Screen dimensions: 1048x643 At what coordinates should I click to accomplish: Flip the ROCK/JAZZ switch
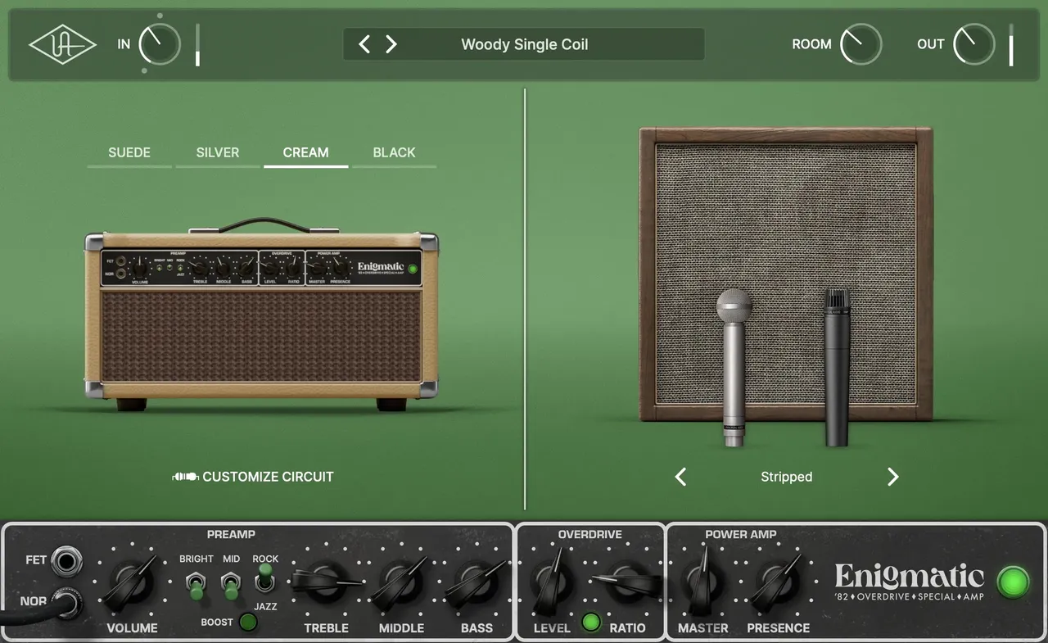[264, 579]
